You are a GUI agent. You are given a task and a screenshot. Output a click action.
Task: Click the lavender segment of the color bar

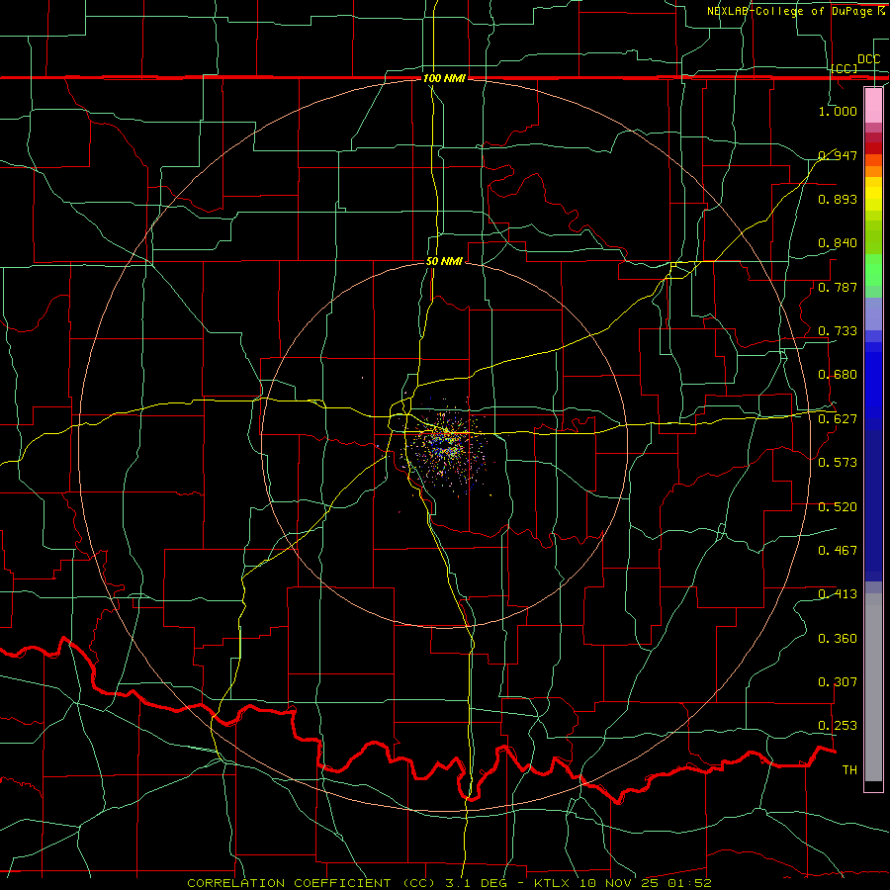(x=873, y=313)
